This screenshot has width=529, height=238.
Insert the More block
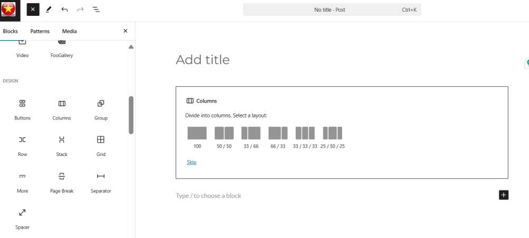[x=22, y=182]
